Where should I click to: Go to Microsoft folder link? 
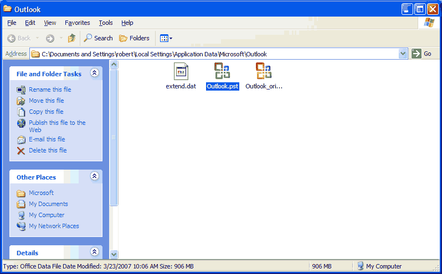tap(41, 193)
